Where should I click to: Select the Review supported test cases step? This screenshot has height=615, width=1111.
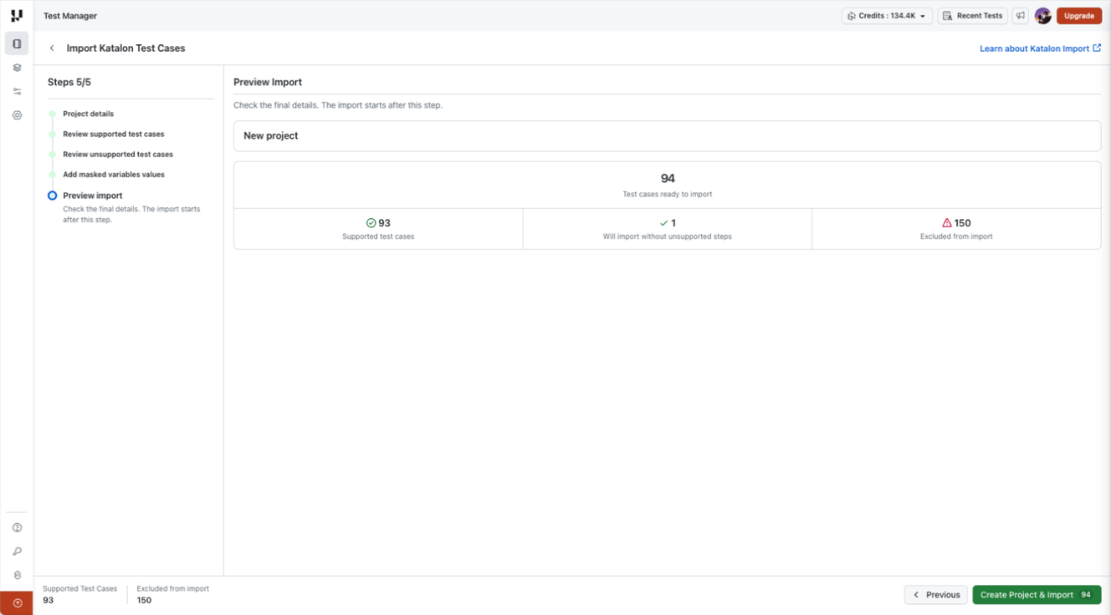point(114,134)
